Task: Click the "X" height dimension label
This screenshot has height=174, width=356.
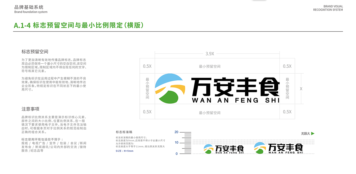Action: point(301,89)
